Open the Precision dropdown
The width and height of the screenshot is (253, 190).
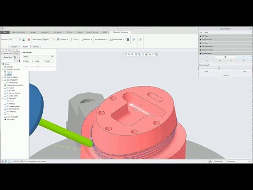coord(15,40)
